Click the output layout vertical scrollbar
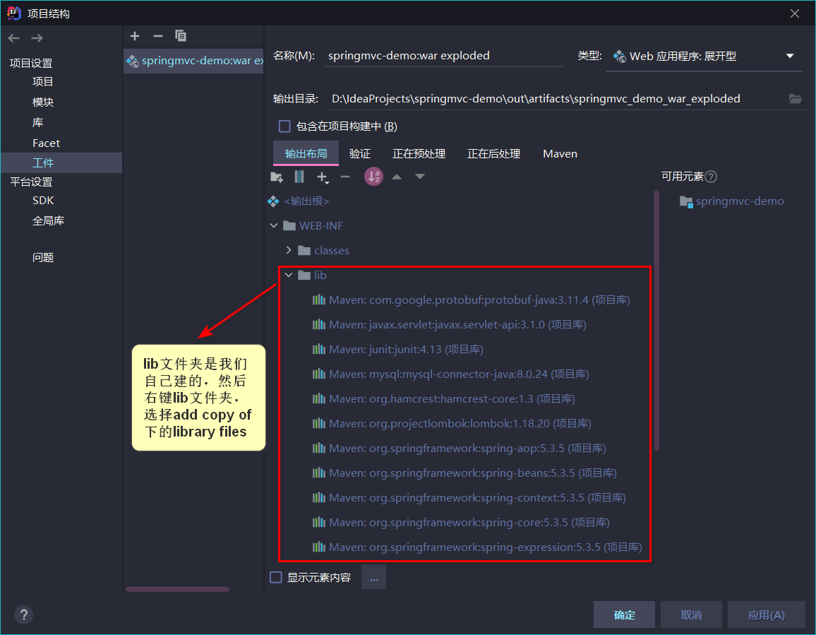816x635 pixels. coord(656,321)
